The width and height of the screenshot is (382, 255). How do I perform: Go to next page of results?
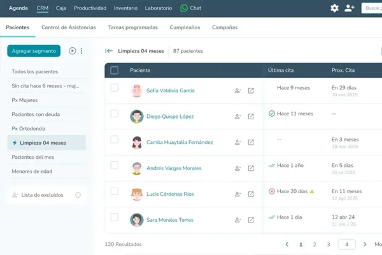[x=365, y=244]
